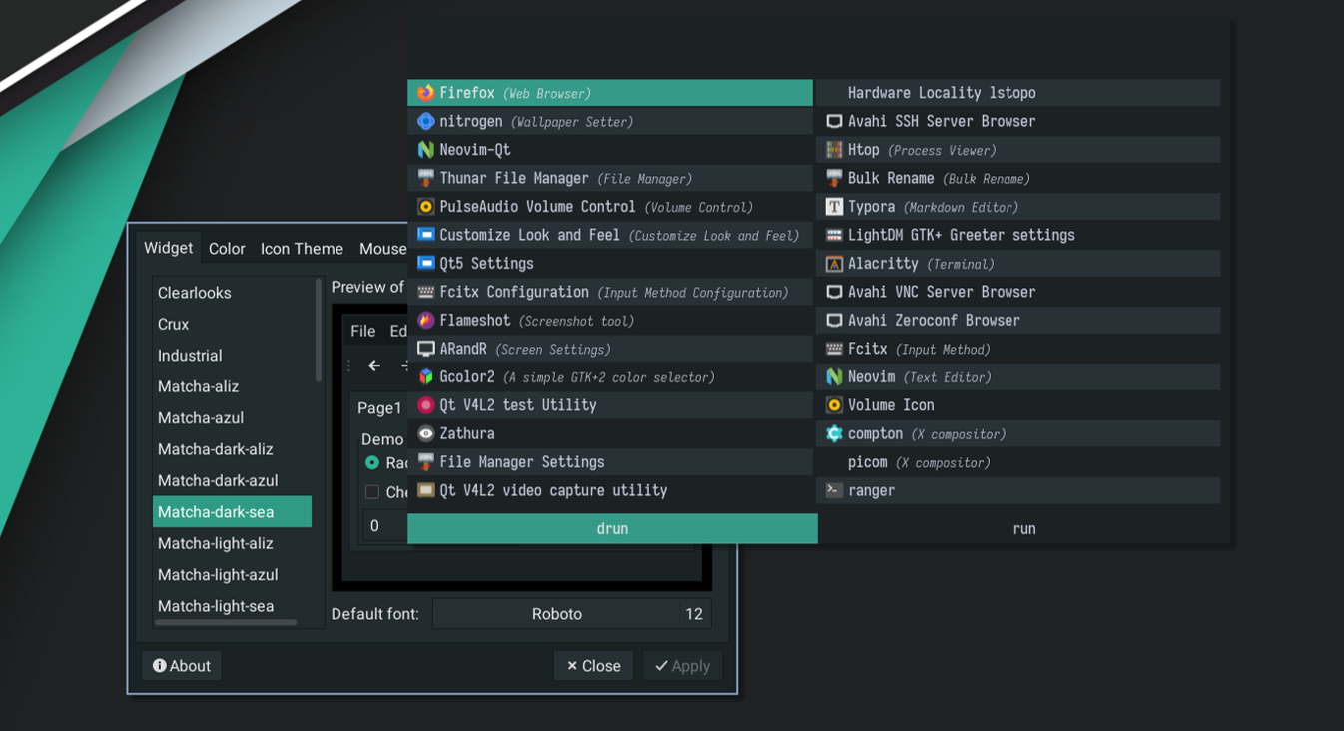Click the Volume Icon app icon
1344x731 pixels.
point(834,405)
